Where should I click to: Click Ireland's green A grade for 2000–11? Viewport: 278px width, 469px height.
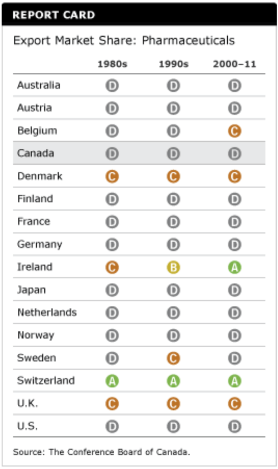click(235, 267)
